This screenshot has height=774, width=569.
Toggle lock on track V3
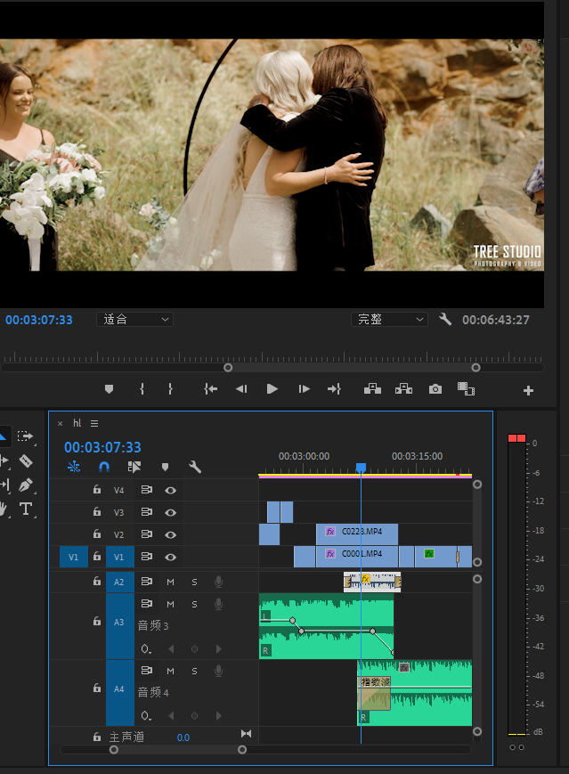pos(97,512)
